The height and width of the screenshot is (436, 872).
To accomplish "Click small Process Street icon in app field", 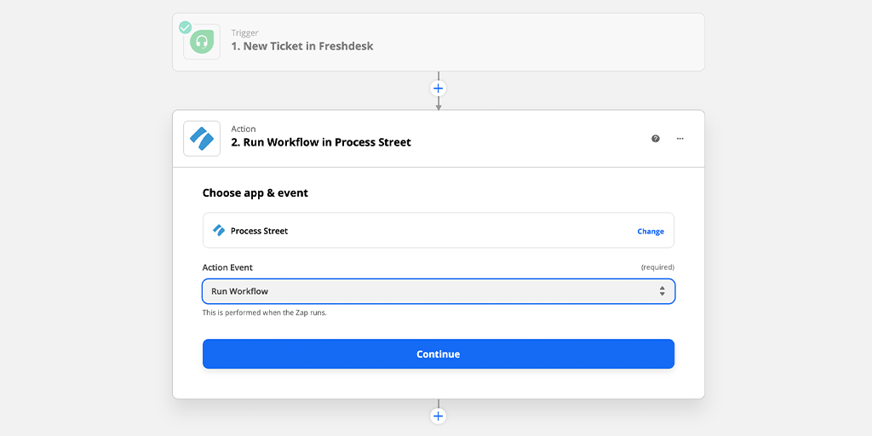I will (219, 230).
